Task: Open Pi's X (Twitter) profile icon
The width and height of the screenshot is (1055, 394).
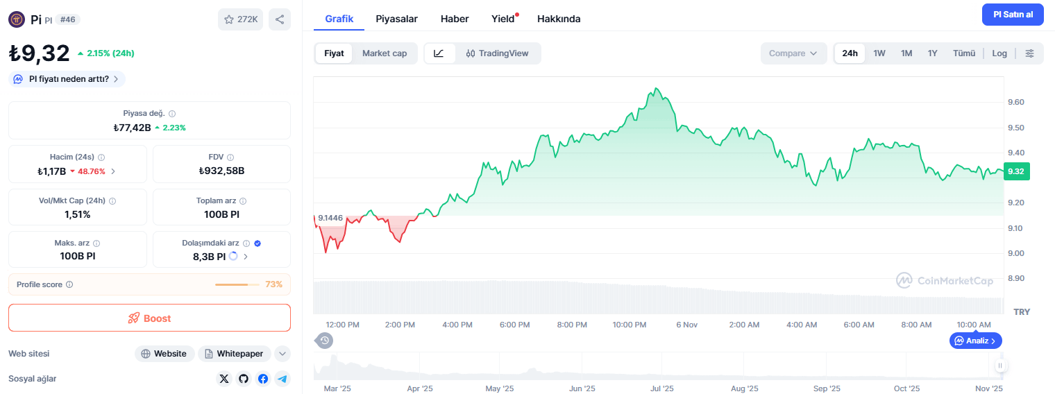Action: 223,379
